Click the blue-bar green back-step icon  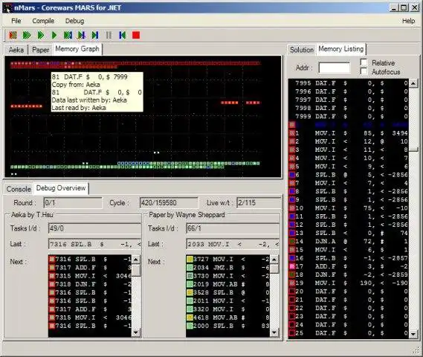click(122, 35)
